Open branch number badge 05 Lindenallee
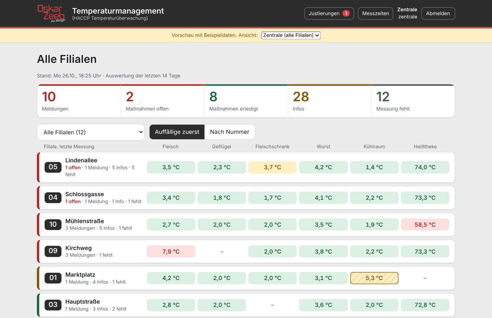 click(x=53, y=167)
